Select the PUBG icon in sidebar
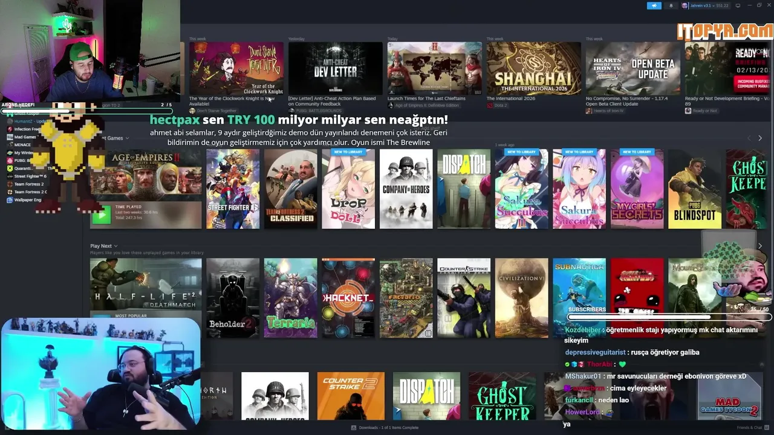Screen dimensions: 774x435 point(10,161)
